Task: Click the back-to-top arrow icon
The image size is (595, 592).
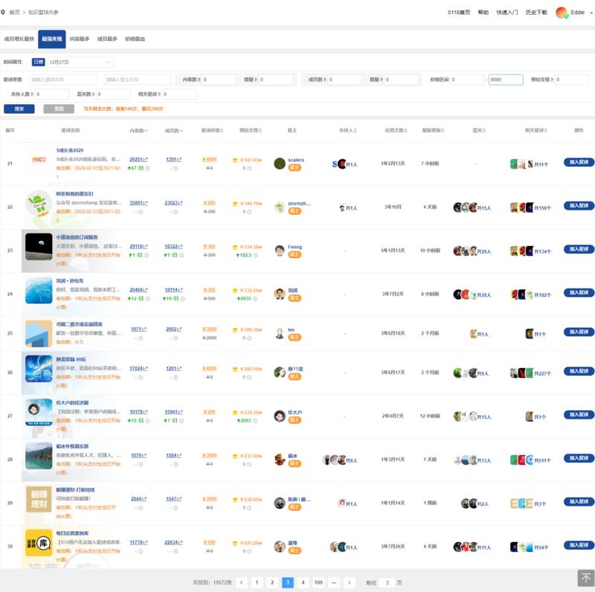Action: click(585, 578)
